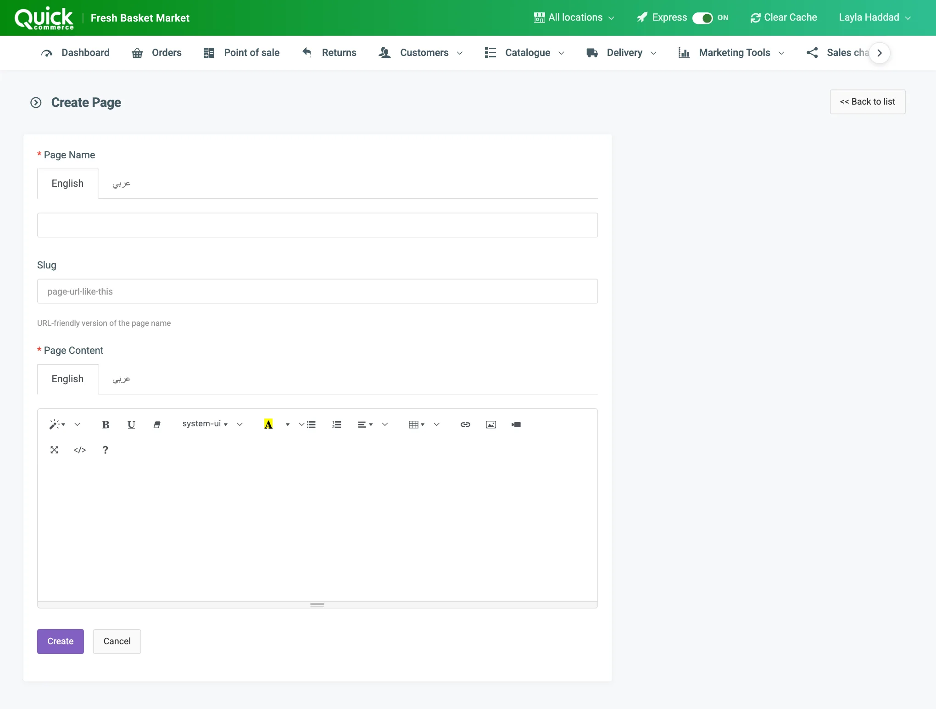Expand the system-ui font family dropdown
Image resolution: width=936 pixels, height=709 pixels.
(x=205, y=424)
